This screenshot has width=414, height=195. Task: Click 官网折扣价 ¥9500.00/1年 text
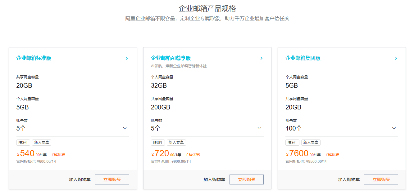click(x=307, y=162)
